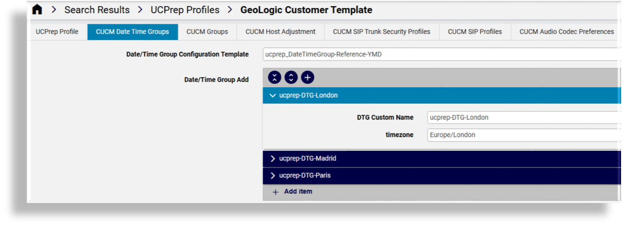622x227 pixels.
Task: Go to CUCM Audio Codec Preferences tab
Action: click(x=566, y=32)
